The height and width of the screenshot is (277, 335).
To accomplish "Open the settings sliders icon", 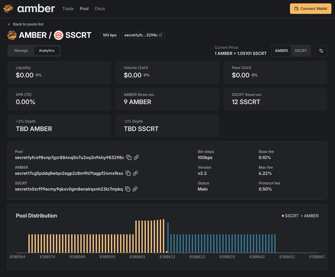I will tap(321, 51).
